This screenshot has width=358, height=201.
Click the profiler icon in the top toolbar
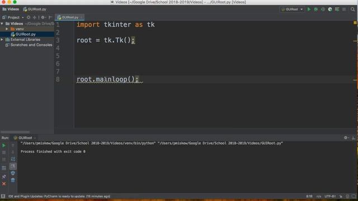330,9
